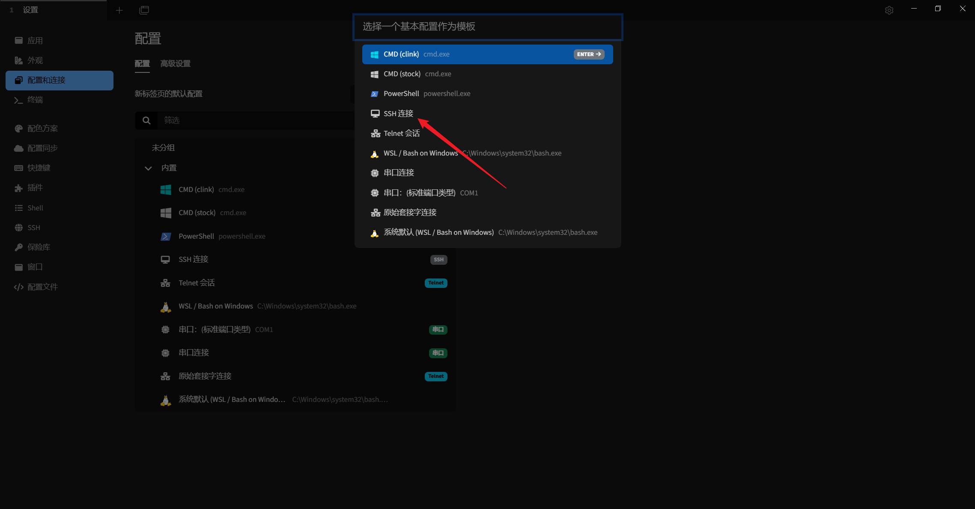Open the CMD (clink) profile in the 内置 list
The width and height of the screenshot is (975, 509).
tap(295, 189)
